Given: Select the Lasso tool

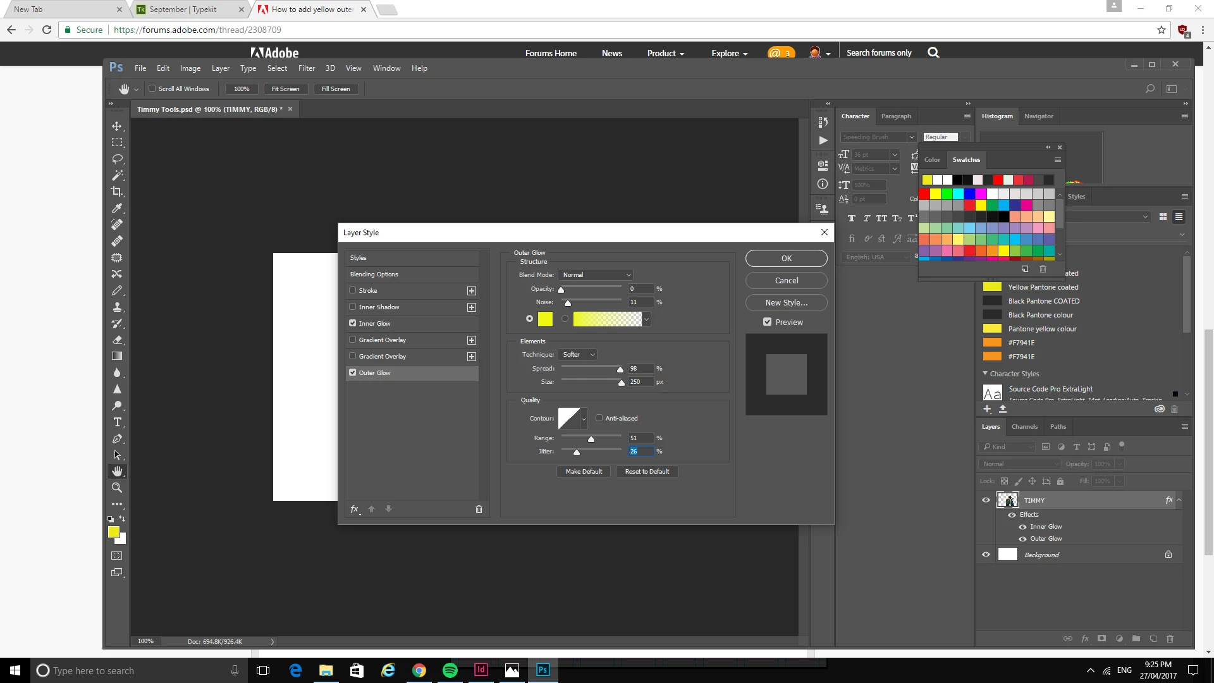Looking at the screenshot, I should 117,159.
